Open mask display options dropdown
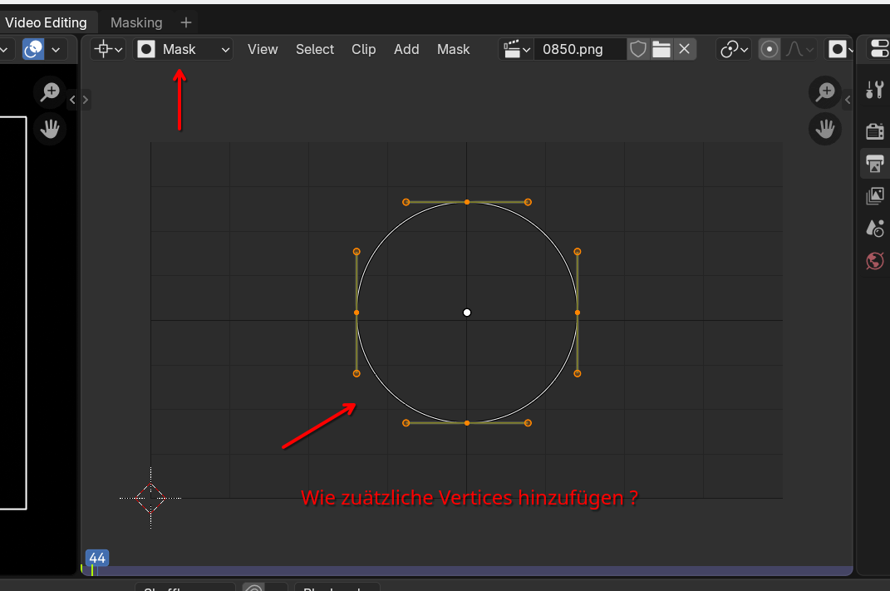This screenshot has width=890, height=591. [x=840, y=49]
